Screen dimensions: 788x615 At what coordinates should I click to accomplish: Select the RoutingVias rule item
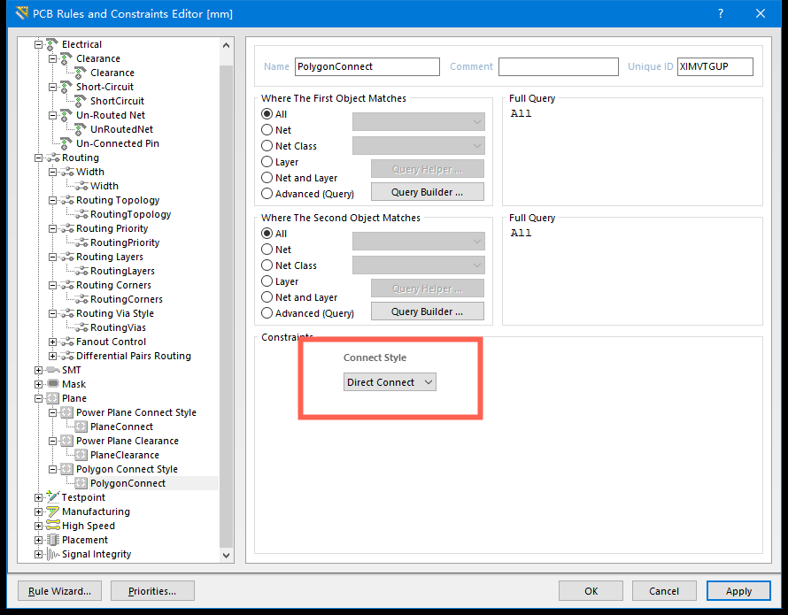(118, 327)
